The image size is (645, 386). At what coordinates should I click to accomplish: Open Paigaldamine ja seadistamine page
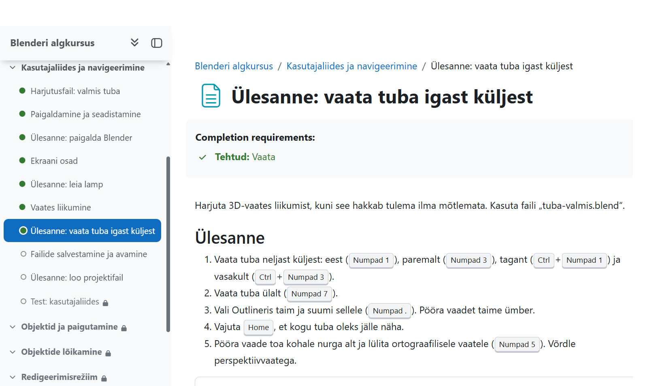tap(86, 114)
